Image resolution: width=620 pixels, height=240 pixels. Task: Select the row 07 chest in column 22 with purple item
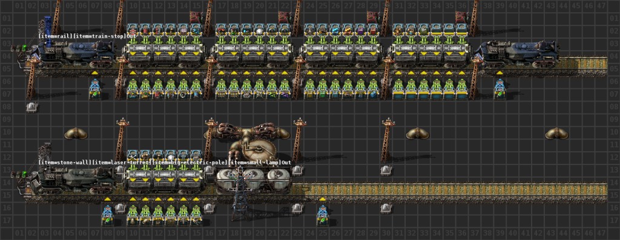[x=285, y=95]
